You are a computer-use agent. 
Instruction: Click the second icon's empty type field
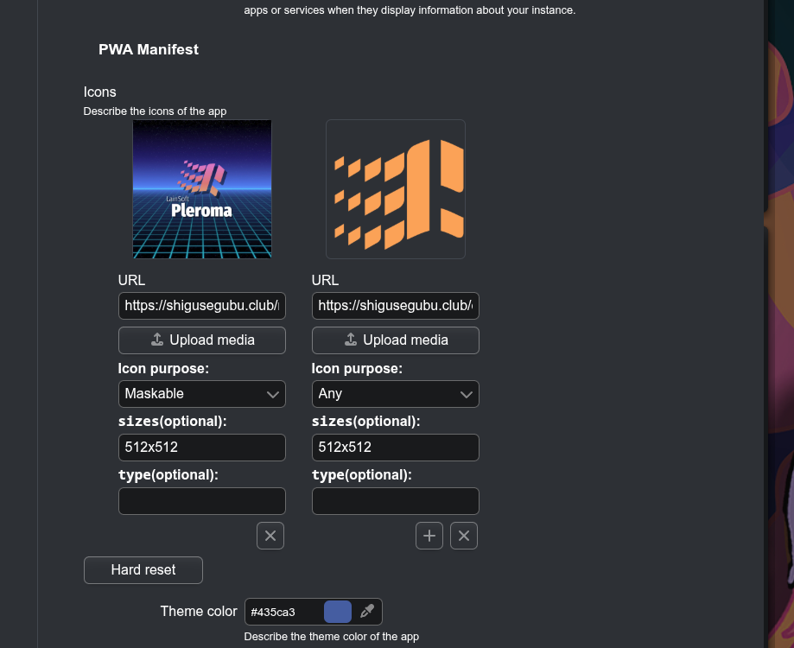pos(396,501)
